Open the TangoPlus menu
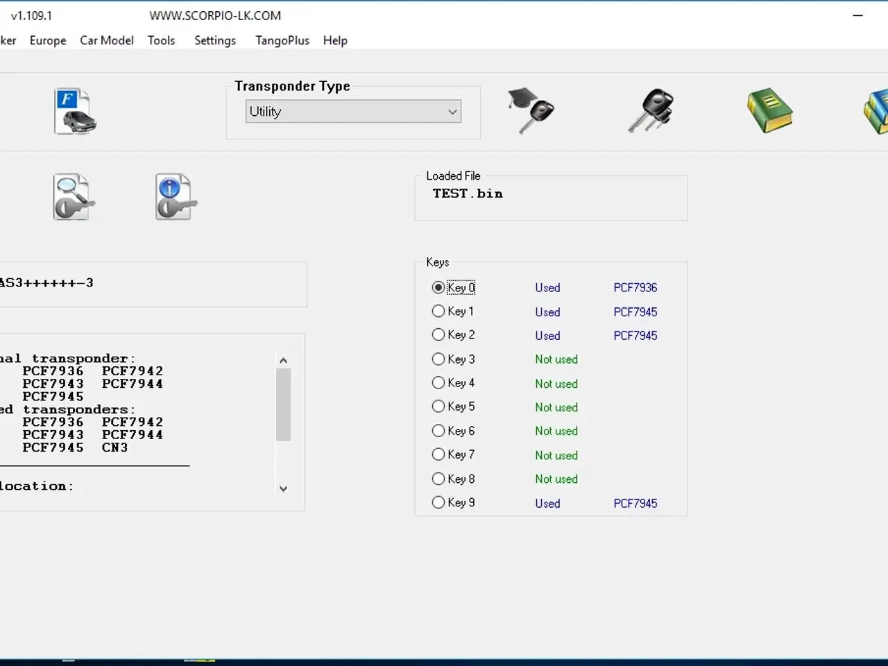Image resolution: width=888 pixels, height=666 pixels. coord(282,40)
